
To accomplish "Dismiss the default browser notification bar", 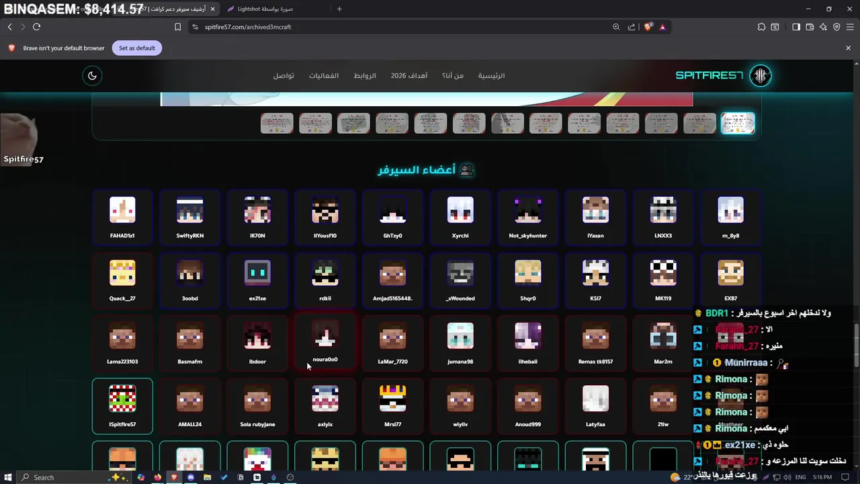I will pos(848,48).
